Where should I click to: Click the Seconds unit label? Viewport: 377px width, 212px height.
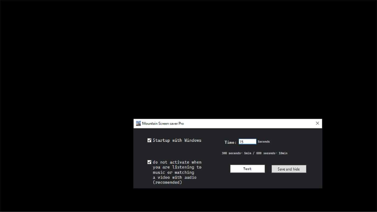click(x=264, y=142)
